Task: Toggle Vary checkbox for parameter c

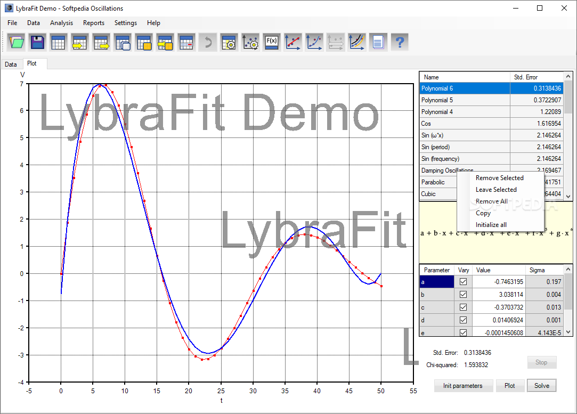Action: [x=464, y=307]
